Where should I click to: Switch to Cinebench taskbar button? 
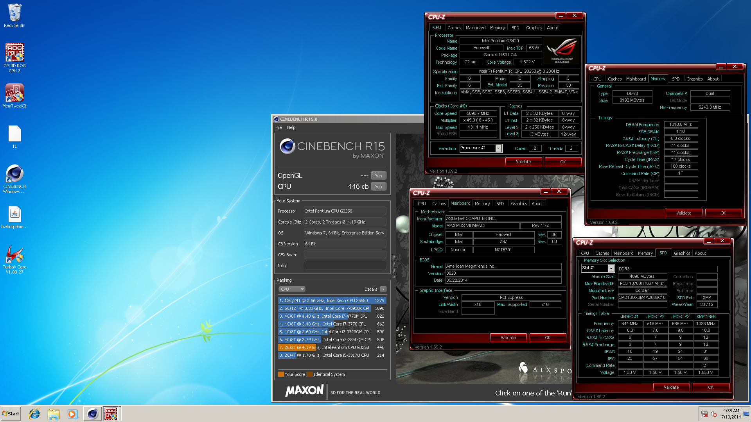(93, 414)
